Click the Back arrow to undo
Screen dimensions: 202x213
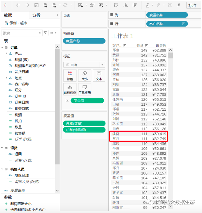[x=18, y=5]
